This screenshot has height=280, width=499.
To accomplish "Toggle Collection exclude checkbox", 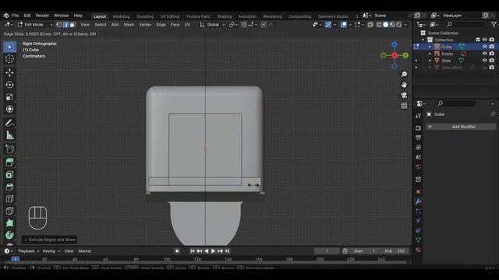I will [x=478, y=40].
